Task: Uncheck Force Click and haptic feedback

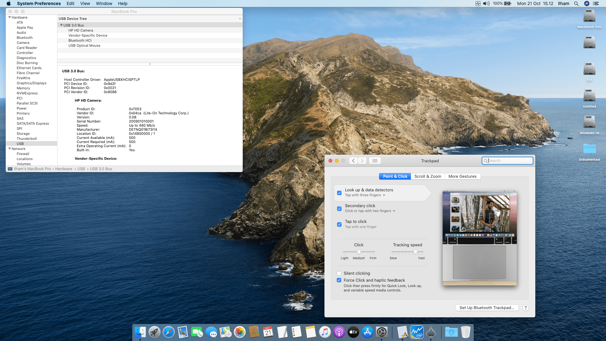Action: pos(339,280)
